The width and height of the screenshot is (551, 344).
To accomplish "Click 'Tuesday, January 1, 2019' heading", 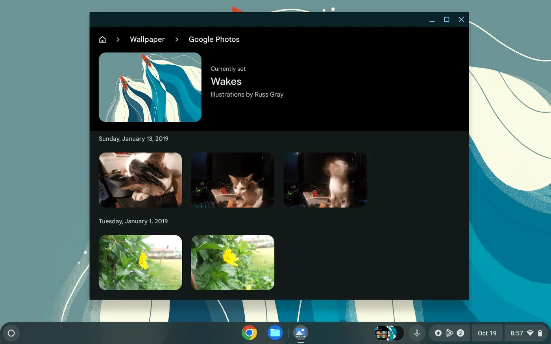I will click(133, 221).
